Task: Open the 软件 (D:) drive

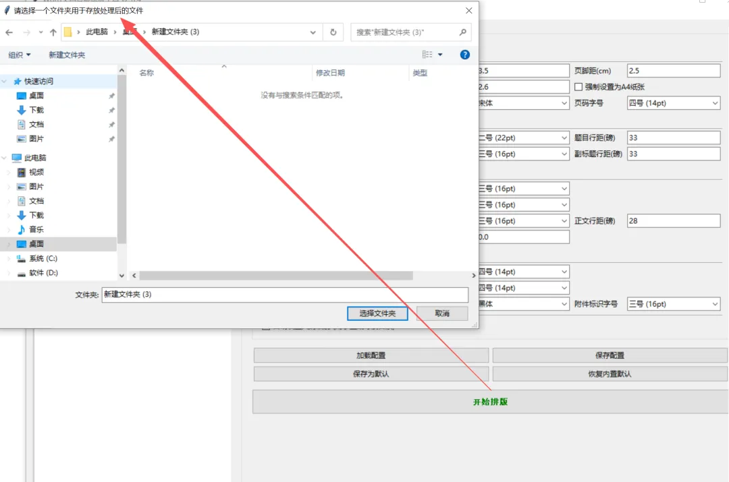Action: (x=43, y=272)
